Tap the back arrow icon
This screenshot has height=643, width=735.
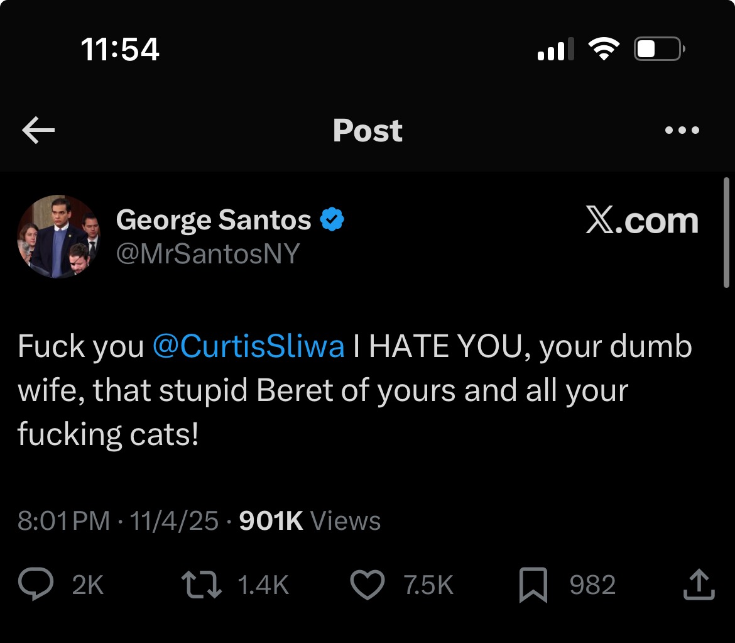[38, 130]
